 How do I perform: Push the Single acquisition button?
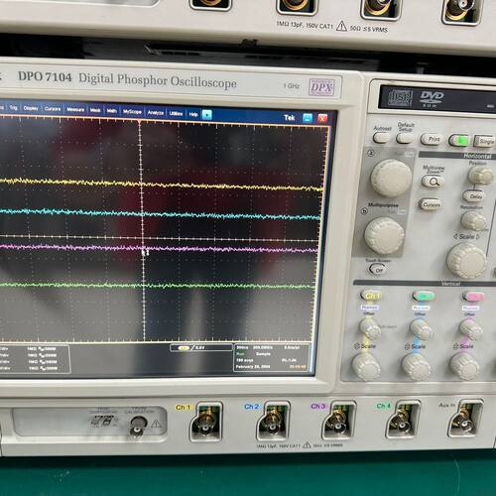point(484,142)
